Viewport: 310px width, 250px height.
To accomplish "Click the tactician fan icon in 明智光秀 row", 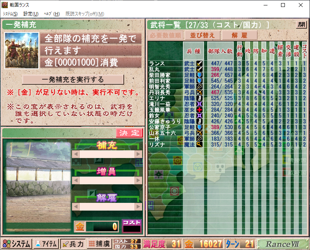I will pyautogui.click(x=199, y=87).
